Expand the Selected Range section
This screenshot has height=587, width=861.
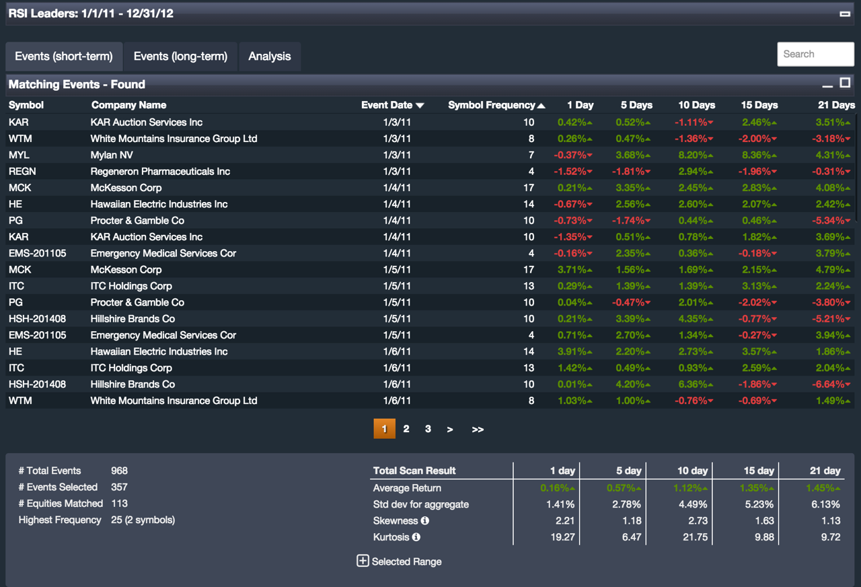tap(363, 561)
